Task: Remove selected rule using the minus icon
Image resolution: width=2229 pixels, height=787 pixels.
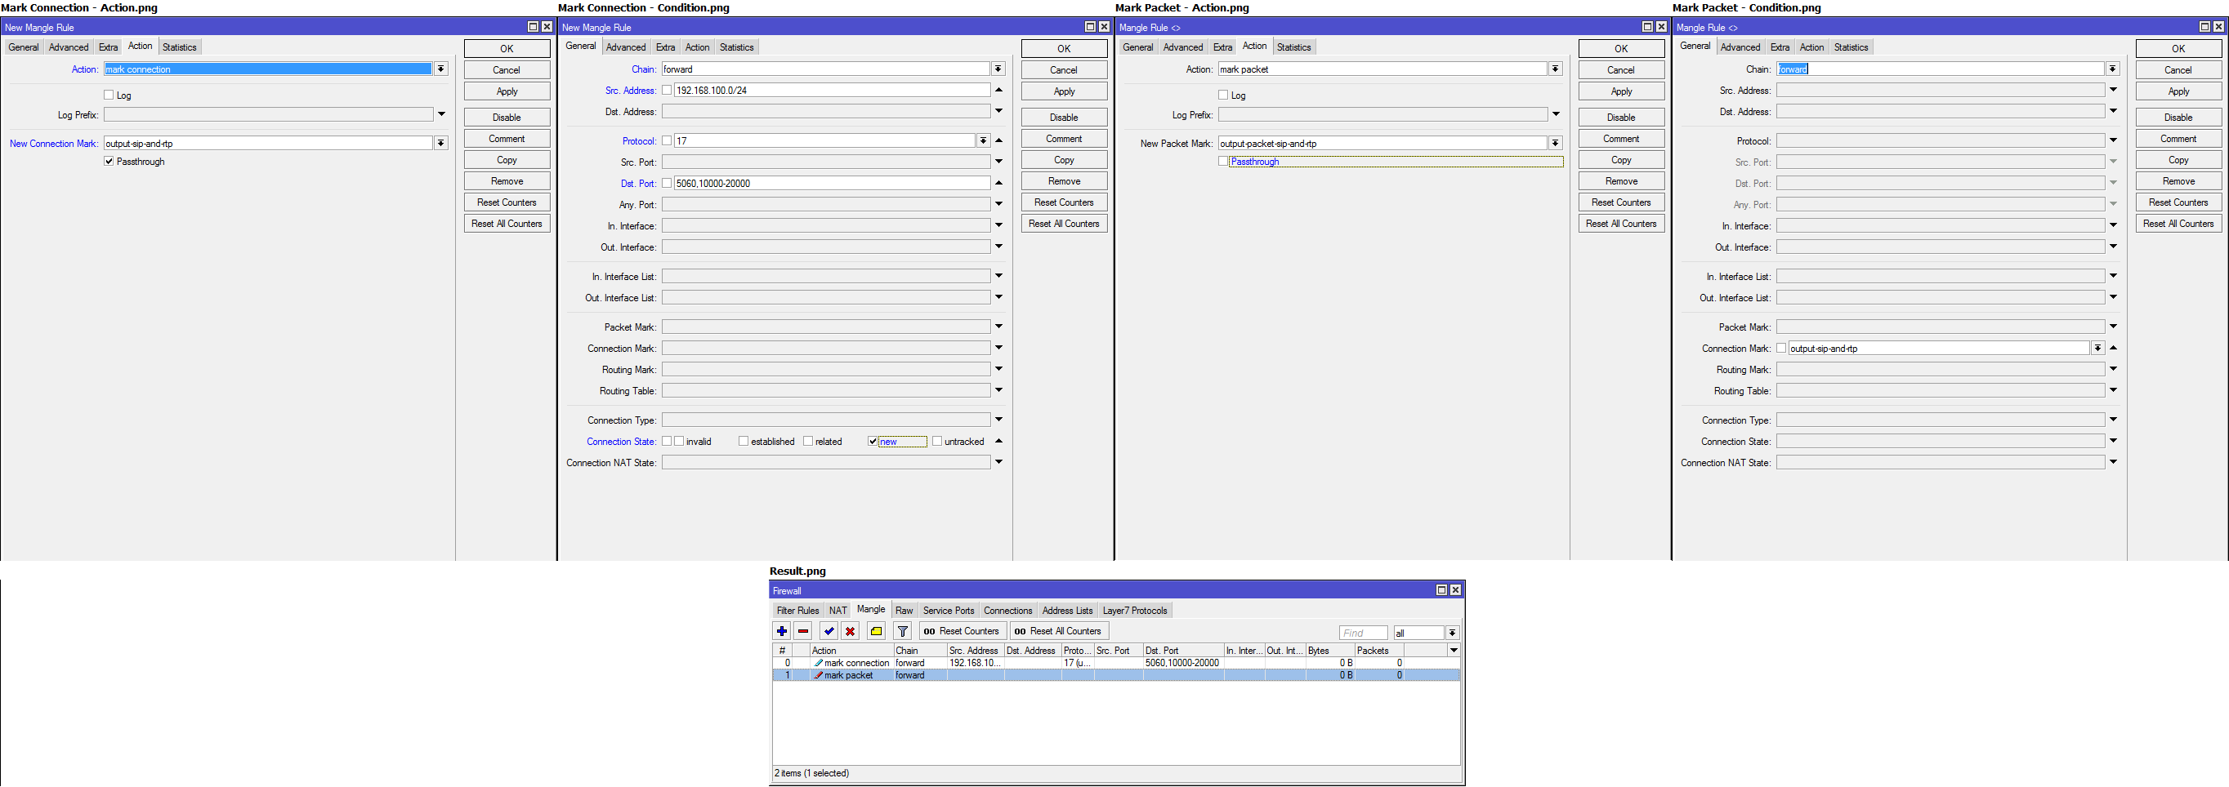Action: pos(803,630)
